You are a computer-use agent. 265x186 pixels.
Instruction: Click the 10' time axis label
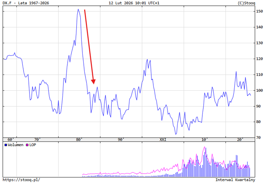(x=204, y=140)
